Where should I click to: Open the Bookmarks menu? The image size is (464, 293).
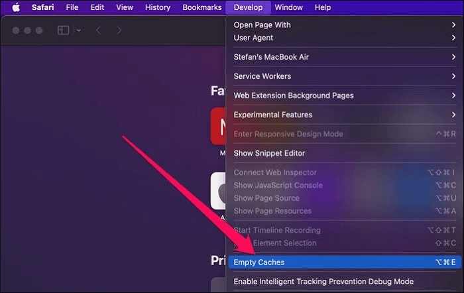[x=202, y=7]
